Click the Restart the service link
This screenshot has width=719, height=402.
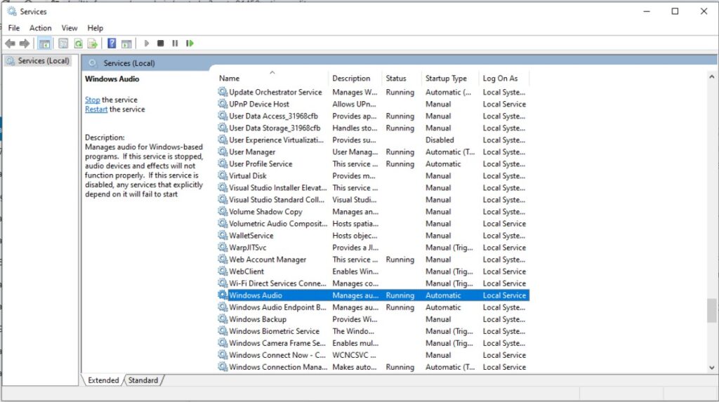[95, 109]
